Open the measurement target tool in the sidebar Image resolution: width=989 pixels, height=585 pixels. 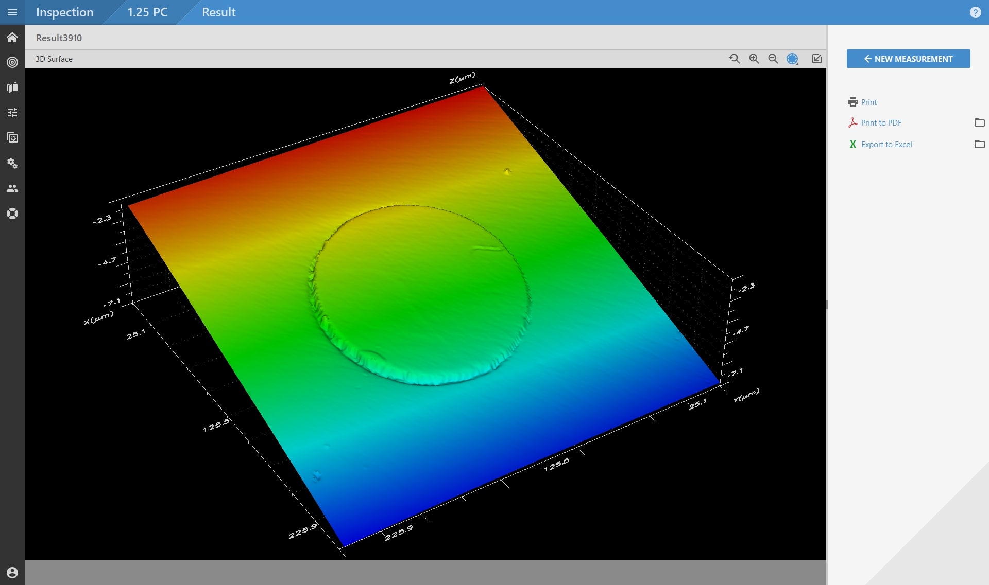click(x=12, y=62)
